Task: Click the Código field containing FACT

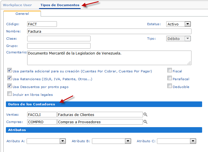Action: [42, 24]
